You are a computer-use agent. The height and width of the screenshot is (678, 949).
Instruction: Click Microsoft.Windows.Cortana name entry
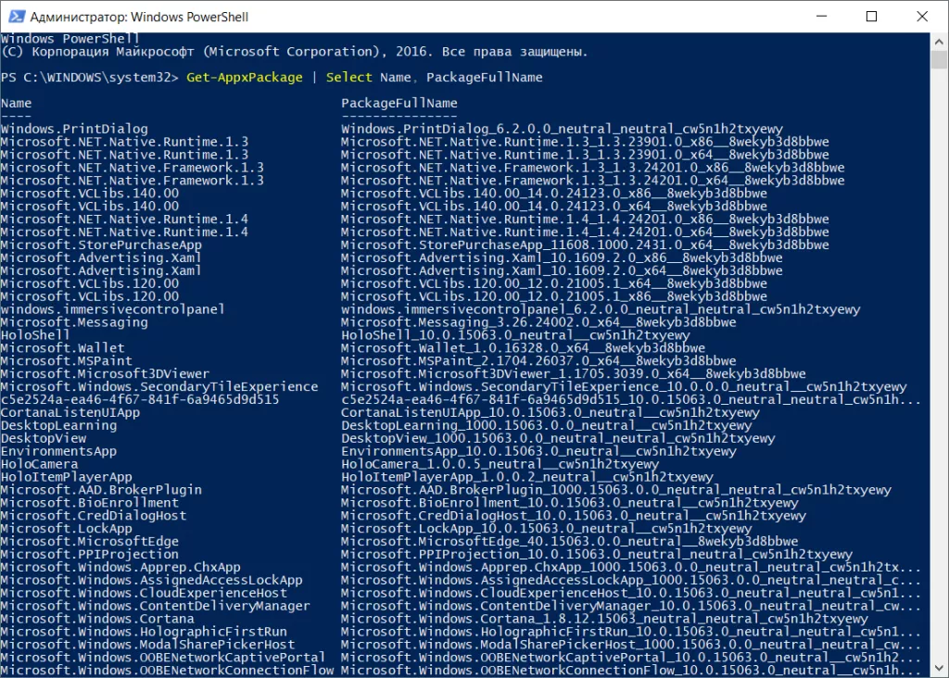(x=97, y=619)
